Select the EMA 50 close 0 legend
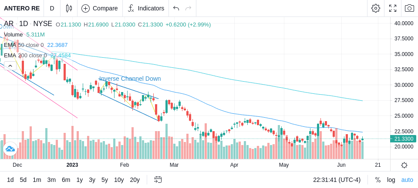This screenshot has width=418, height=188. [x=24, y=45]
